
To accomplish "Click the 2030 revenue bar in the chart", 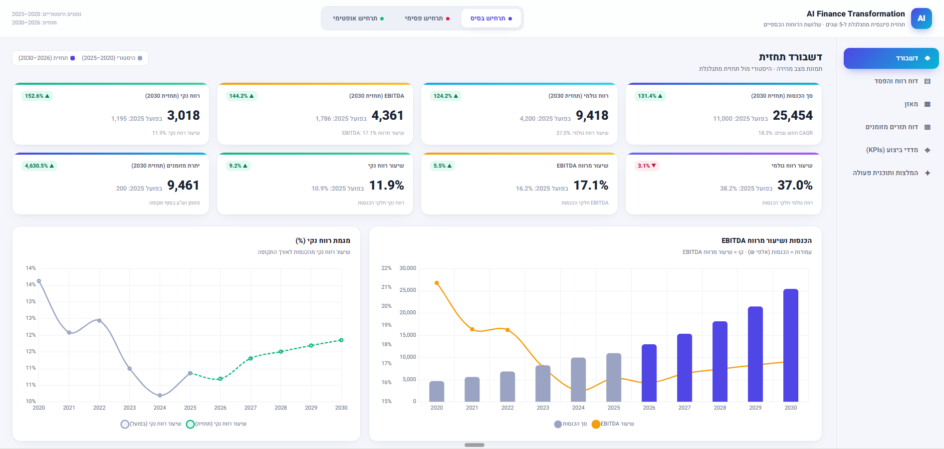I will point(790,345).
